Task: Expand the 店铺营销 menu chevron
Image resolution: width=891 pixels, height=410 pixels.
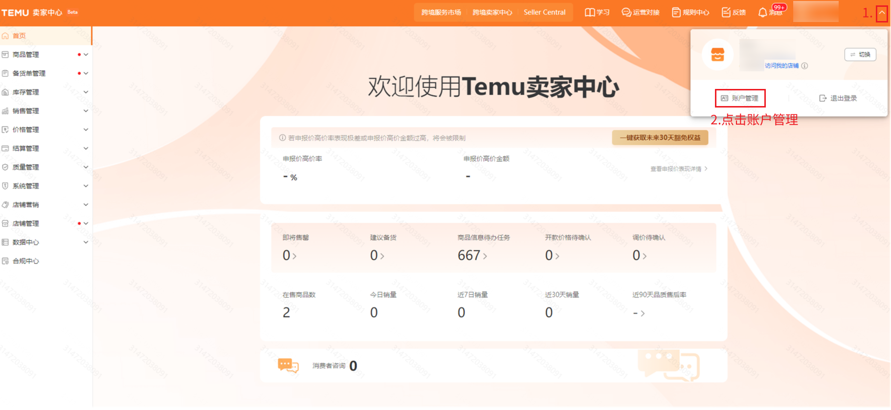Action: pyautogui.click(x=86, y=205)
